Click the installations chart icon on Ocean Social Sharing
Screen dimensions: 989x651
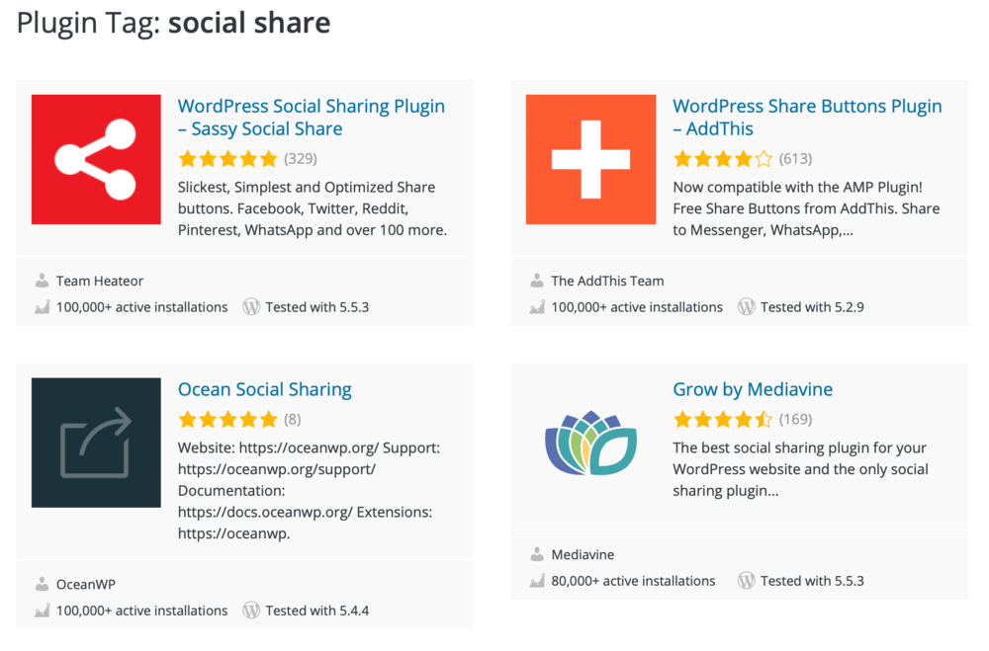point(43,610)
